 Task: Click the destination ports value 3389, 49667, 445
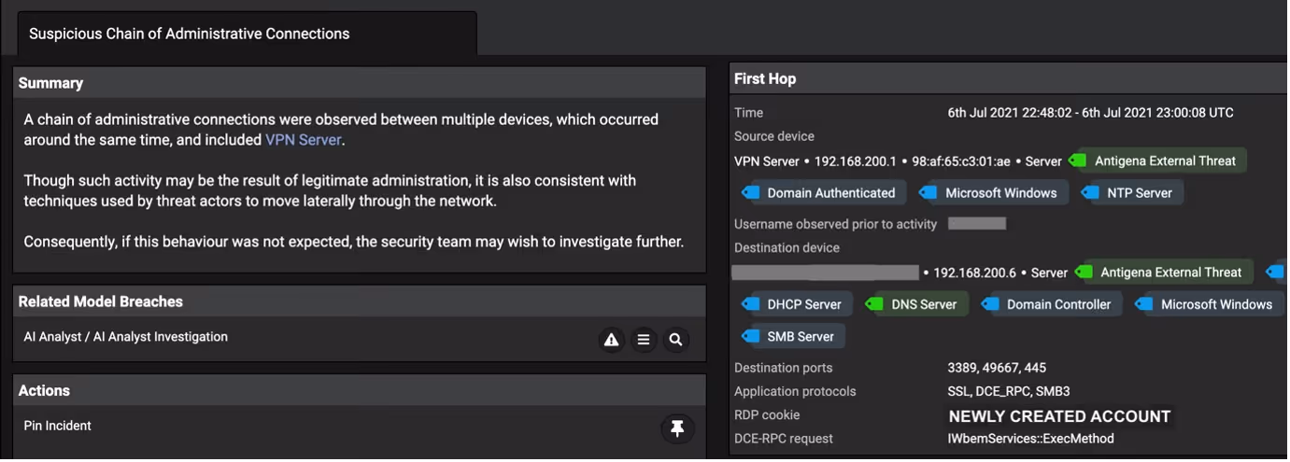tap(997, 368)
